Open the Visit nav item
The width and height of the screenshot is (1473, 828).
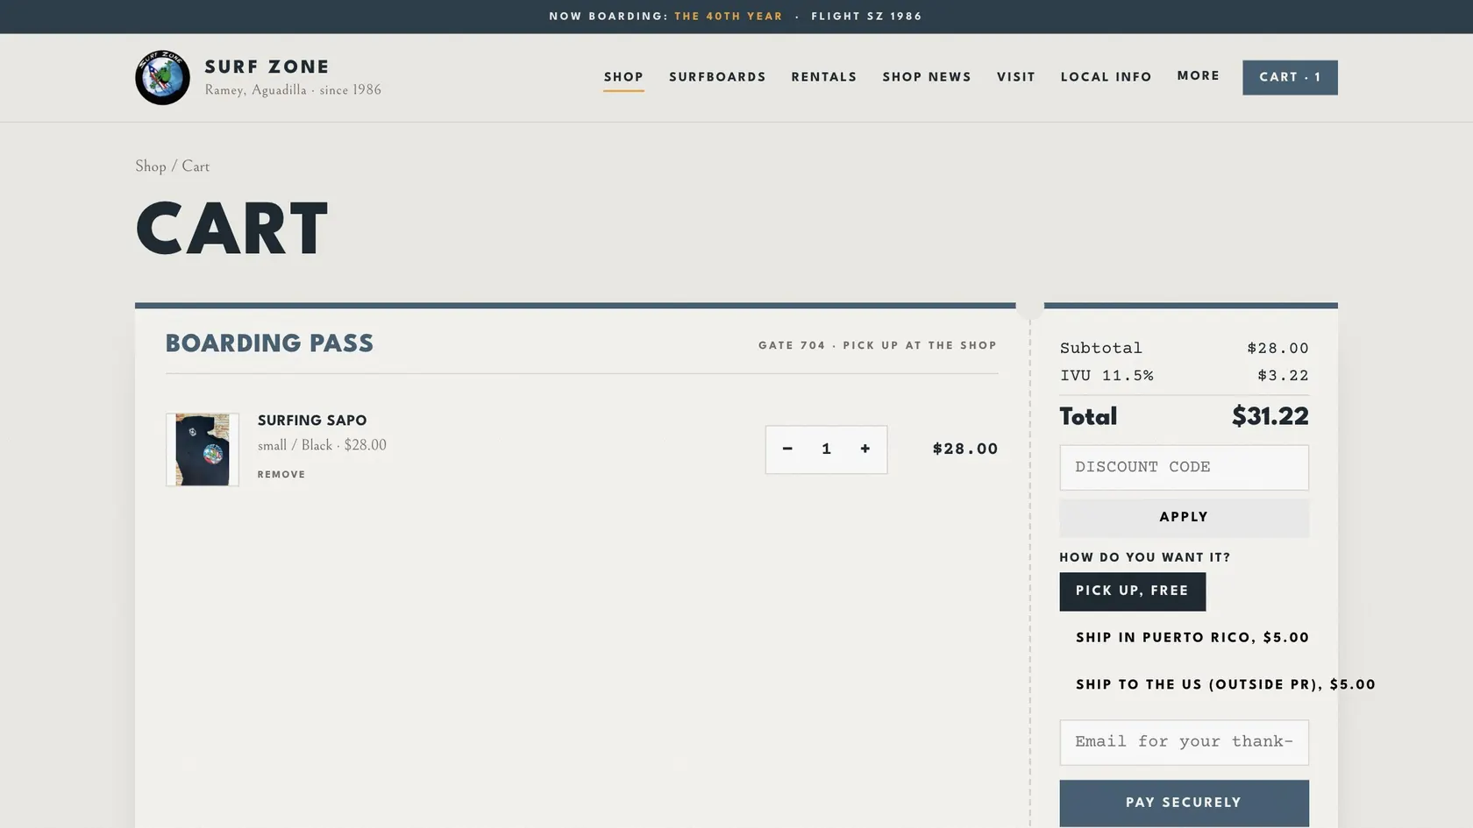(1016, 77)
